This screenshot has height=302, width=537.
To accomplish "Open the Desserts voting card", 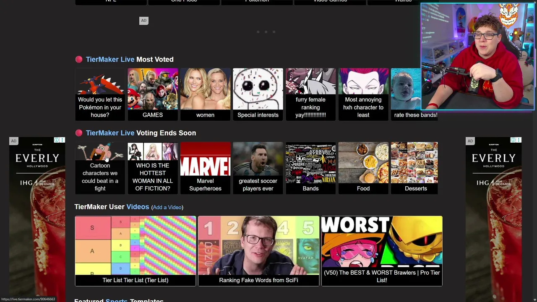I will [x=414, y=168].
